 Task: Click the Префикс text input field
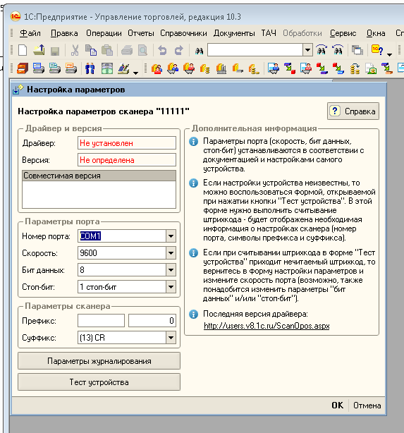tap(101, 321)
